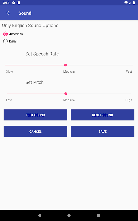
Task: Tap the settings gear in status bar
Action: 14,3
